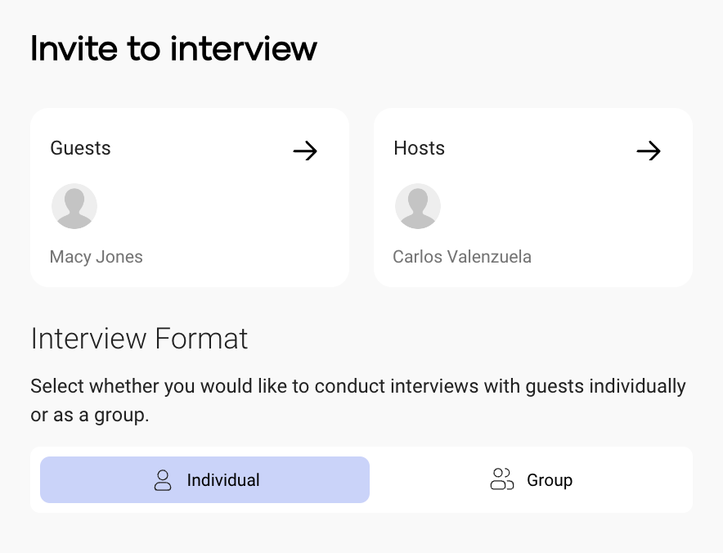Screen dimensions: 723x553
Task: Click the Invite to interview title
Action: [x=173, y=49]
